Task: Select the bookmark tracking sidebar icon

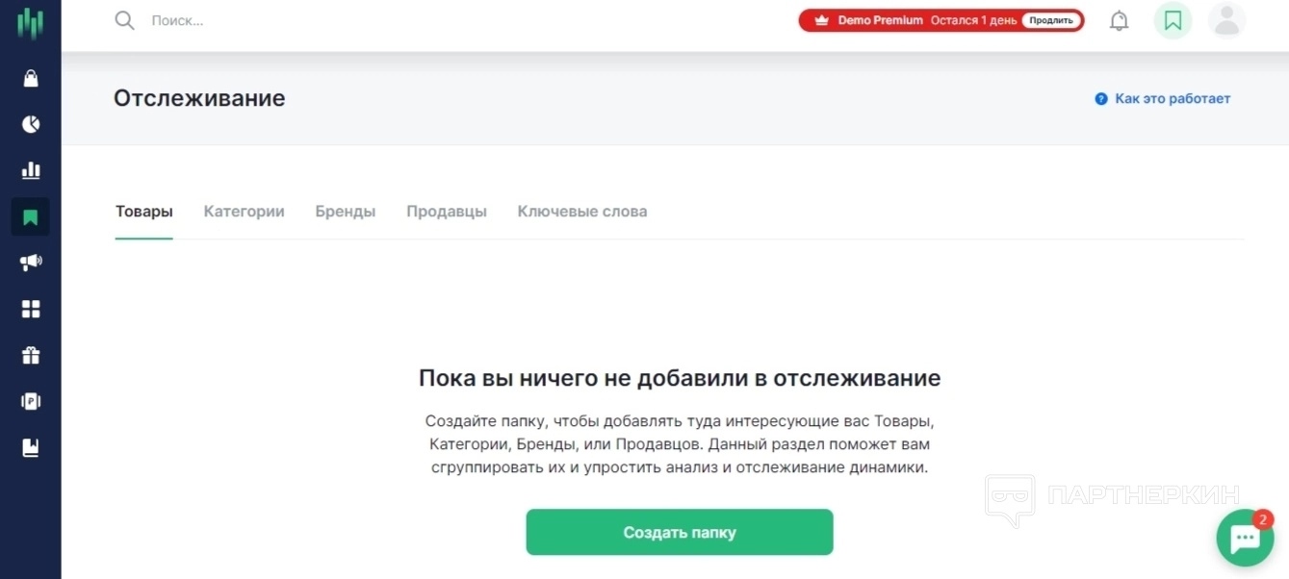Action: click(31, 216)
